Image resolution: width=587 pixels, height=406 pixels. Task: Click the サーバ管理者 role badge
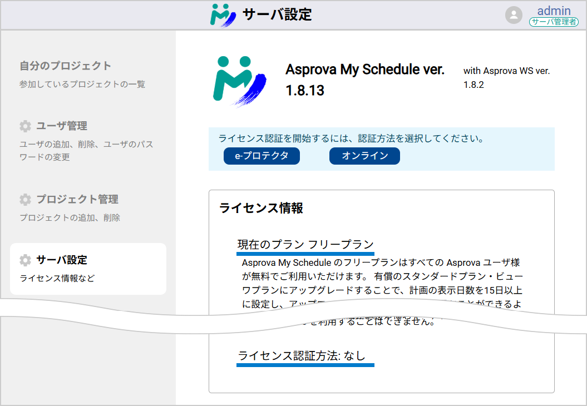[554, 22]
